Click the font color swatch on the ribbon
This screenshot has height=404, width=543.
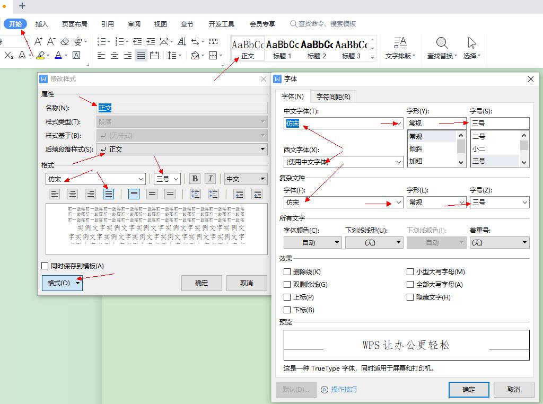[x=58, y=55]
